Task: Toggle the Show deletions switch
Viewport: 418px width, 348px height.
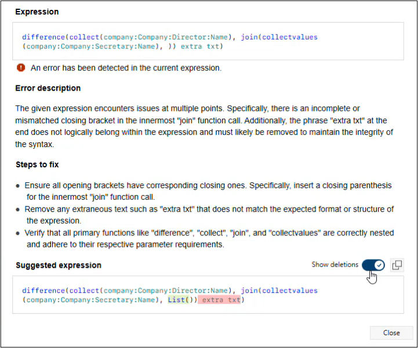Action: pos(373,265)
